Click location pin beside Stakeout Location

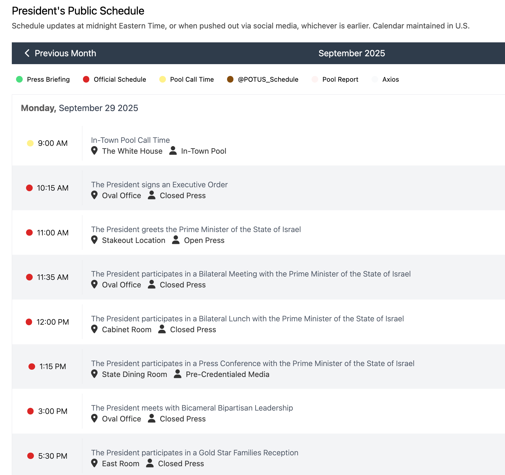pos(94,240)
